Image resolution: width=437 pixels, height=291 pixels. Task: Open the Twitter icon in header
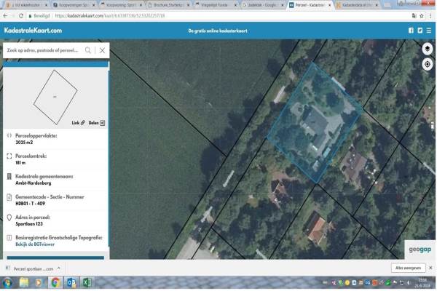click(421, 31)
